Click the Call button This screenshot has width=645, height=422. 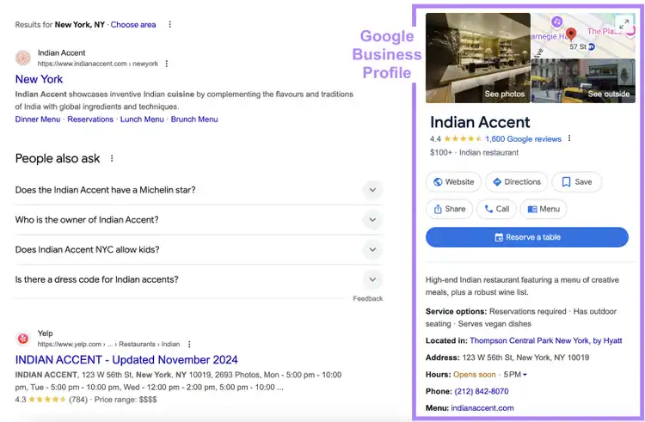click(496, 209)
